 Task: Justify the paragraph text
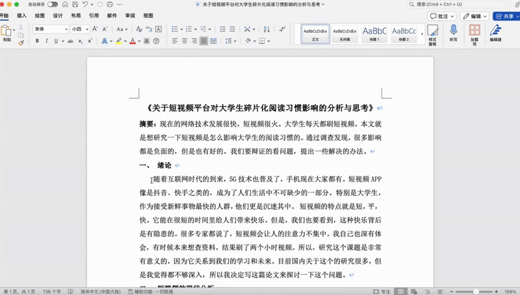click(203, 41)
